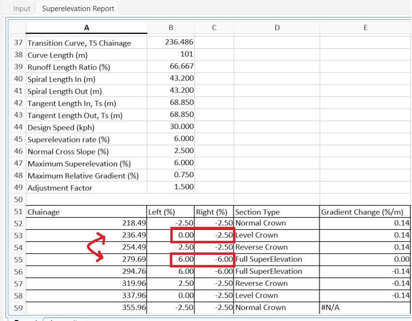Select column header E
This screenshot has width=412, height=321.
365,28
